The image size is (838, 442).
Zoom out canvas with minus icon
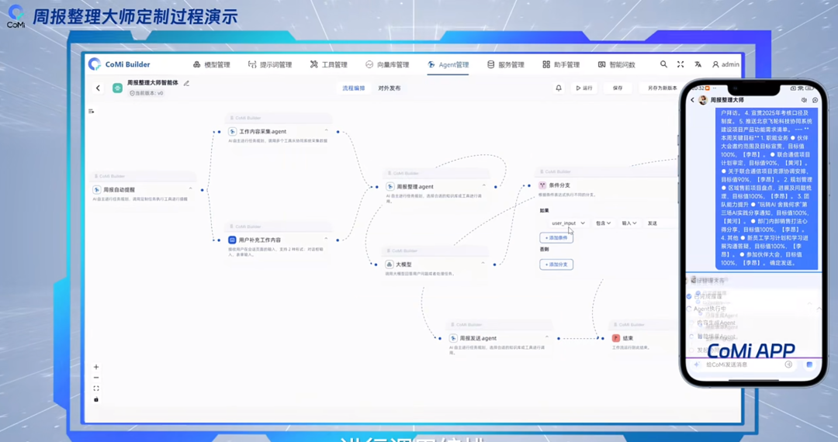[96, 378]
